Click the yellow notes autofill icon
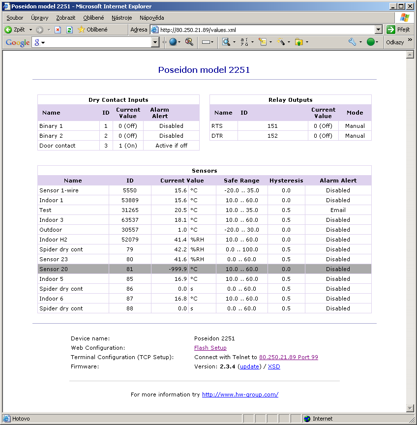Screen dimensions: 417x425 [263, 42]
